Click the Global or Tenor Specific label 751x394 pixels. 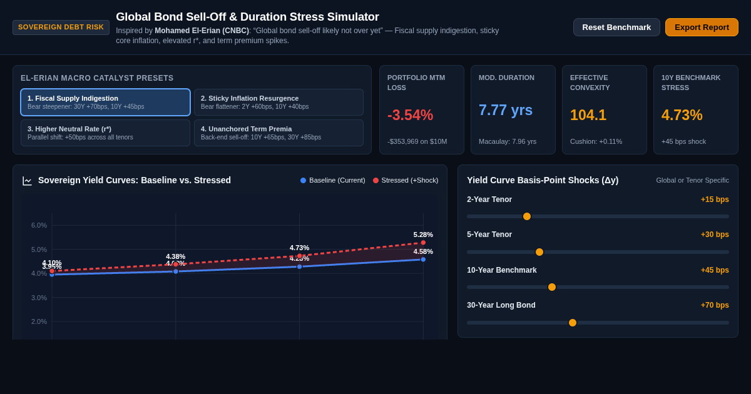click(692, 180)
